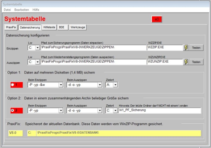Screen dimensions: 211x148
Task: Expand Option 2 Zielort drive dropdown
Action: click(115, 110)
